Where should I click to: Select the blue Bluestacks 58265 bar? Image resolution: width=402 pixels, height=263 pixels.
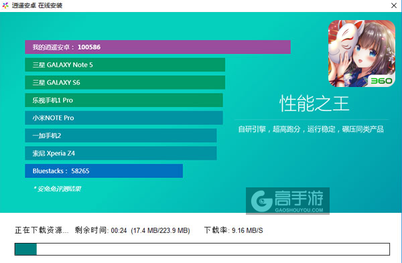click(104, 171)
